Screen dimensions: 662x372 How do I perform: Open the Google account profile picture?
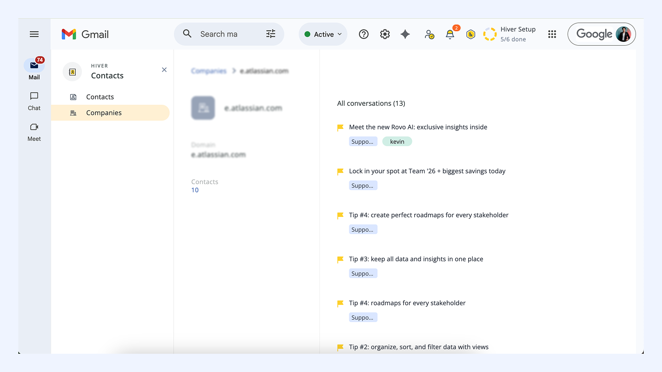coord(623,34)
